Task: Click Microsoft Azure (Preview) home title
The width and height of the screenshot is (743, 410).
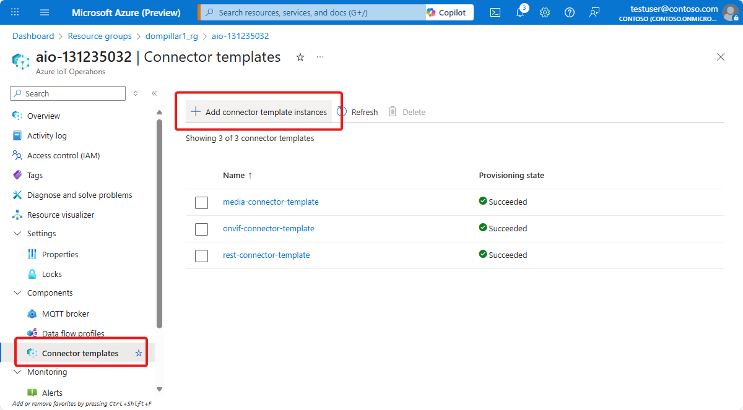Action: pyautogui.click(x=126, y=12)
